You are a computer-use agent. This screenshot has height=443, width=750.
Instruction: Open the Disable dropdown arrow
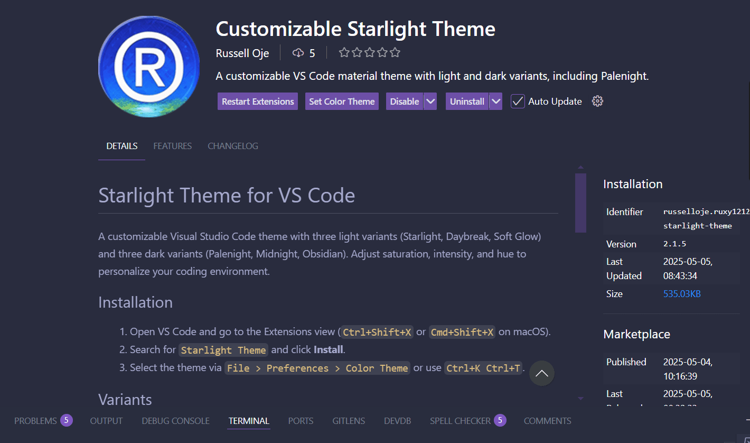coord(430,101)
